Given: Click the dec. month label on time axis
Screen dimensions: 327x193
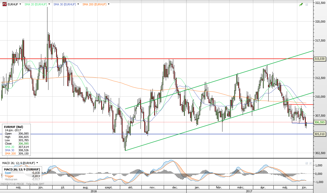Looking at the screenshot, I should tap(175, 187).
